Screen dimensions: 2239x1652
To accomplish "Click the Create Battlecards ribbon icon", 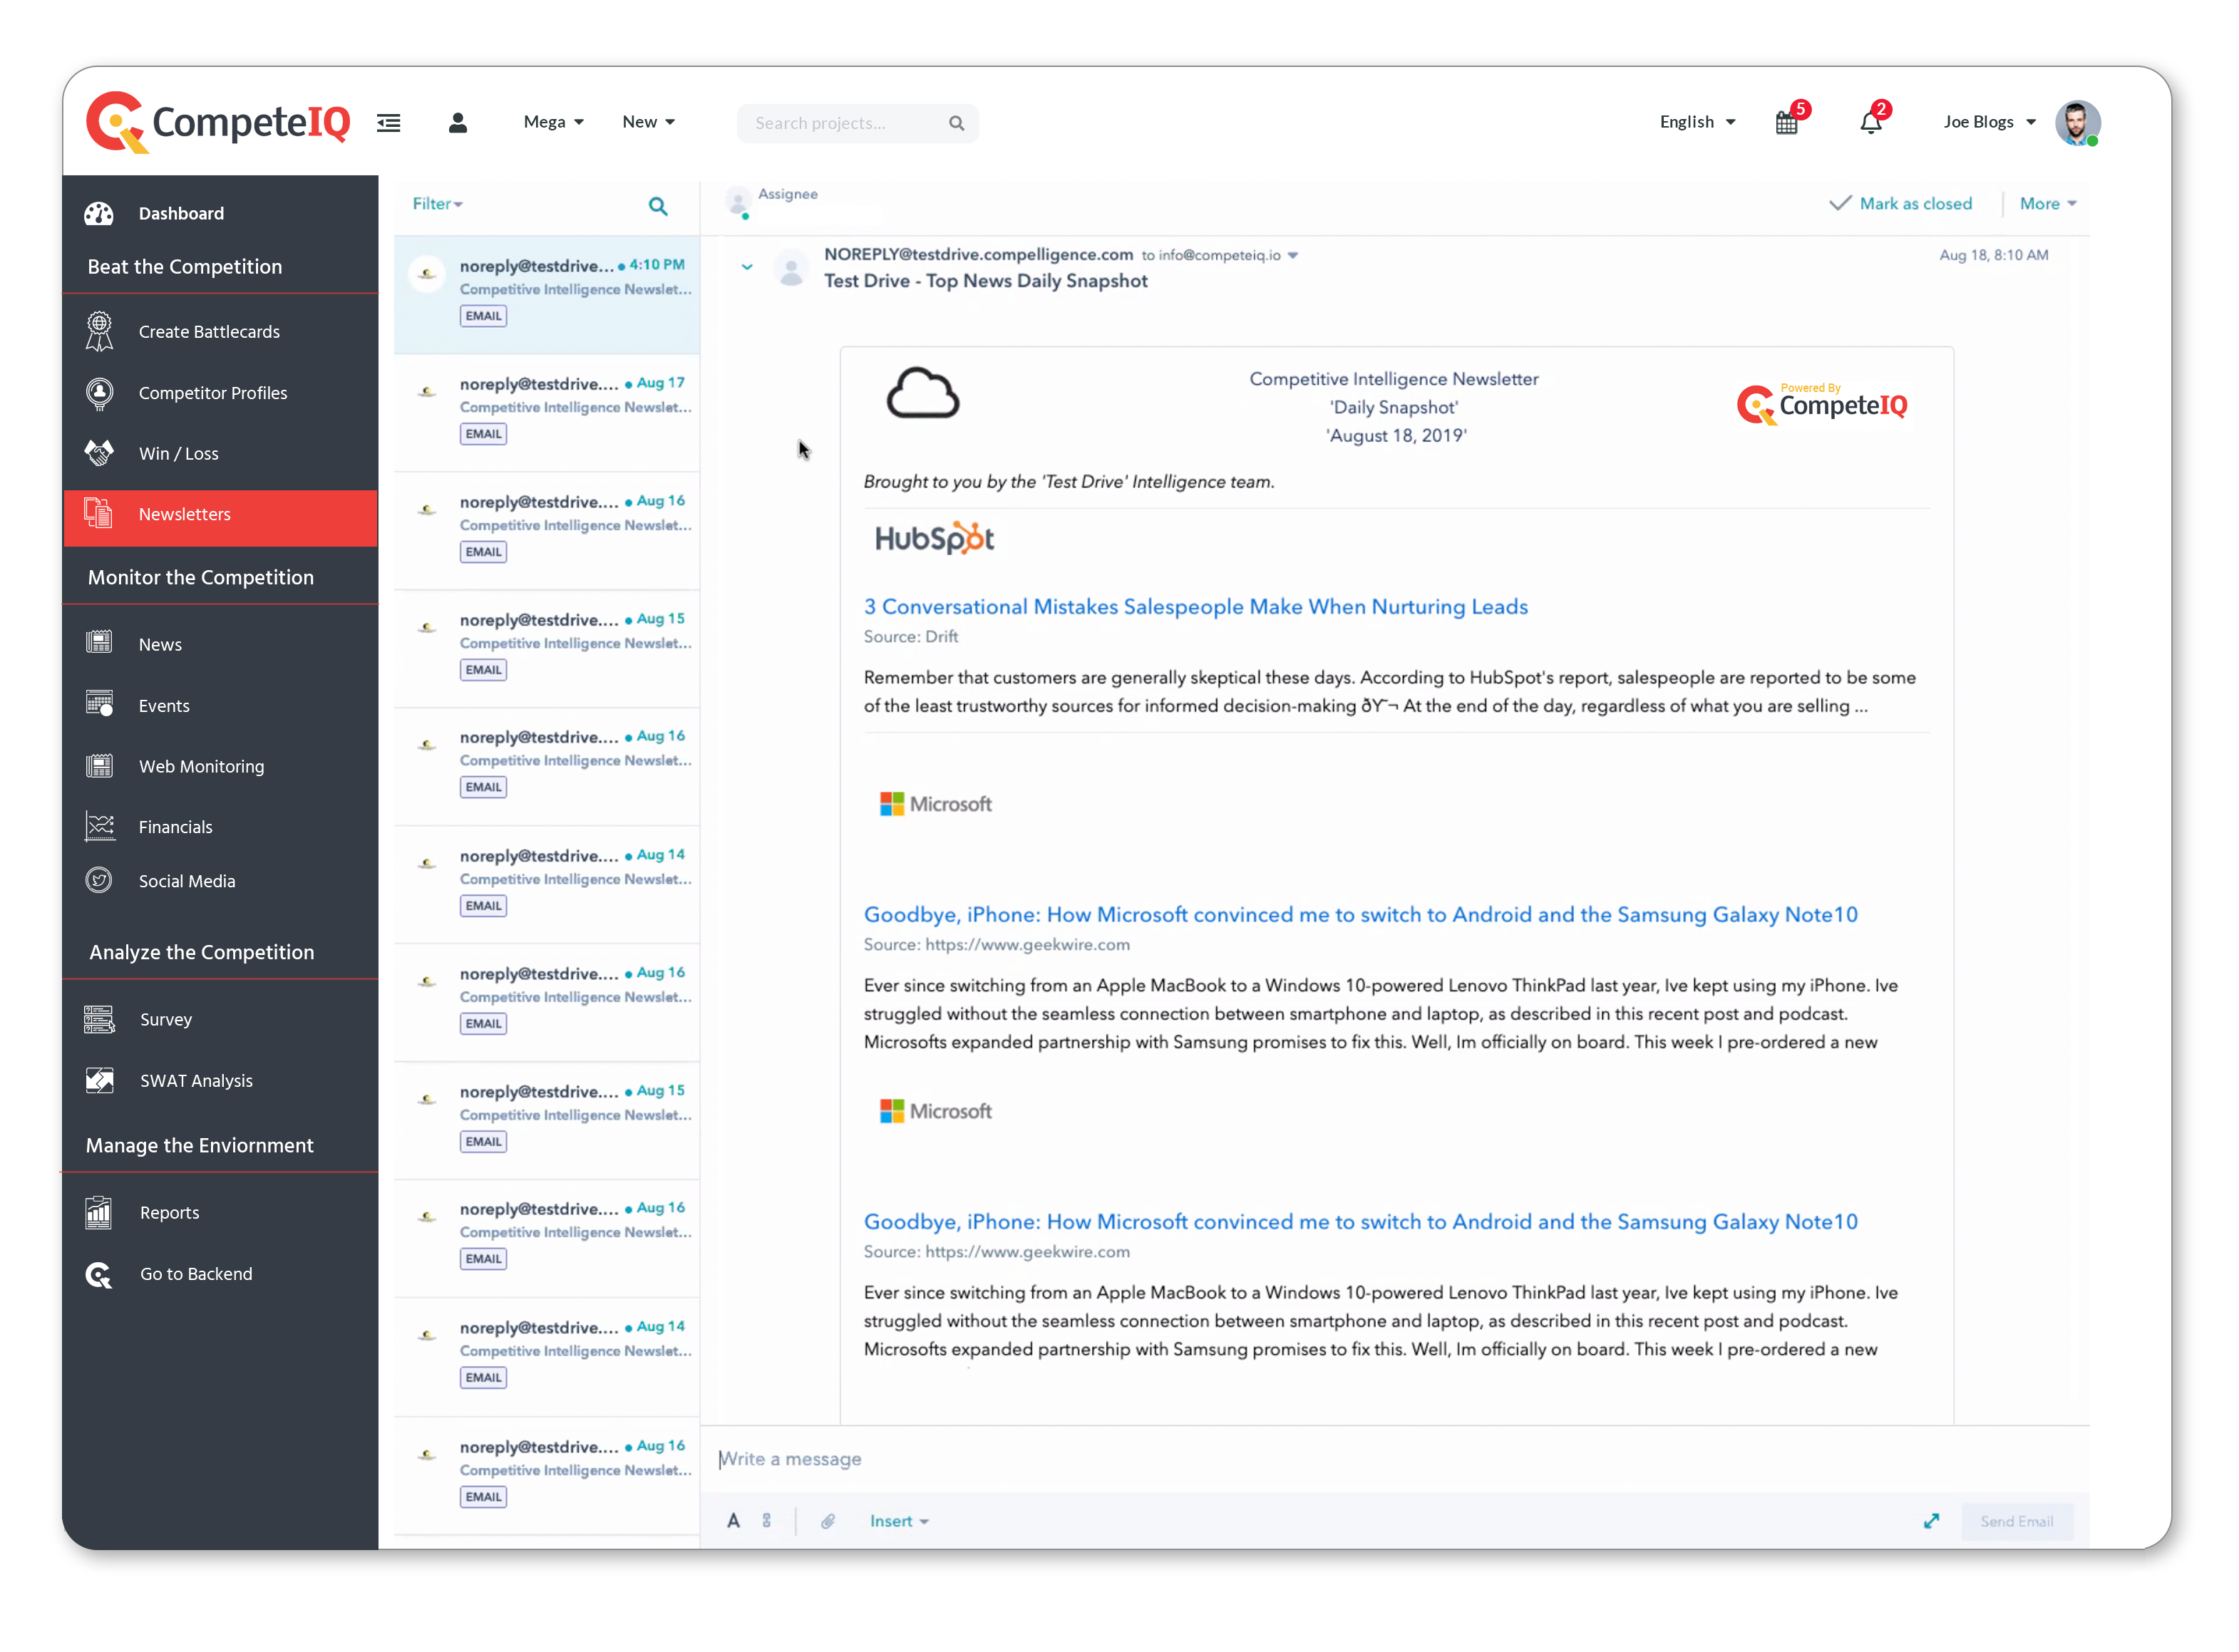I will pos(98,331).
